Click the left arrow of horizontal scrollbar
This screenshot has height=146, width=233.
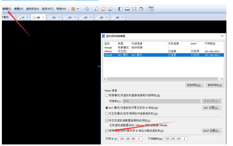(x=105, y=79)
